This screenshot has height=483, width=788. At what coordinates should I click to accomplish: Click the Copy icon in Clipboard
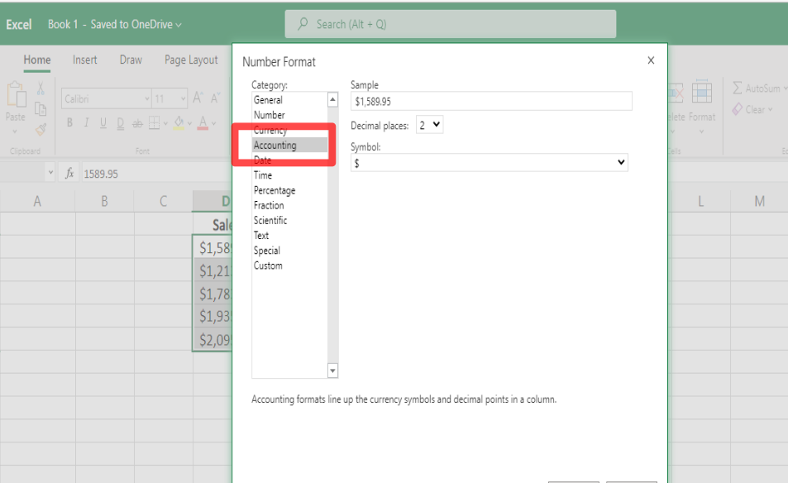pos(41,108)
